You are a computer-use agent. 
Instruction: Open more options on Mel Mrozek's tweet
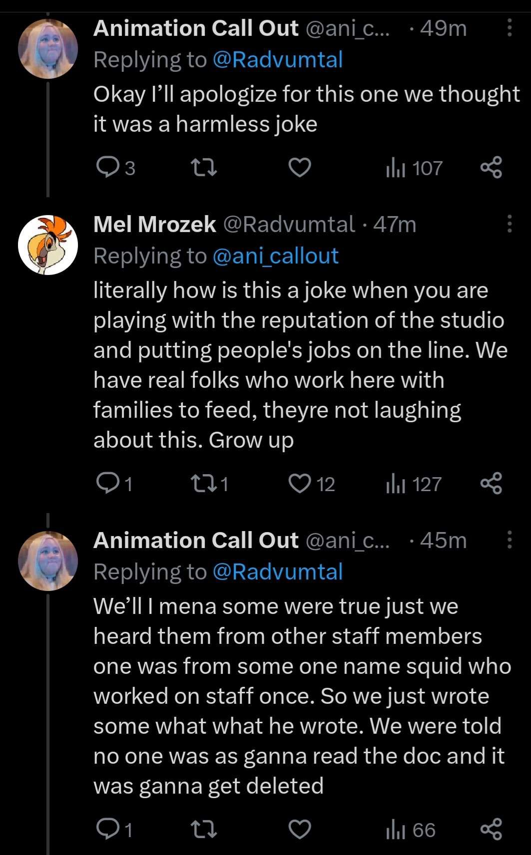pos(510,224)
